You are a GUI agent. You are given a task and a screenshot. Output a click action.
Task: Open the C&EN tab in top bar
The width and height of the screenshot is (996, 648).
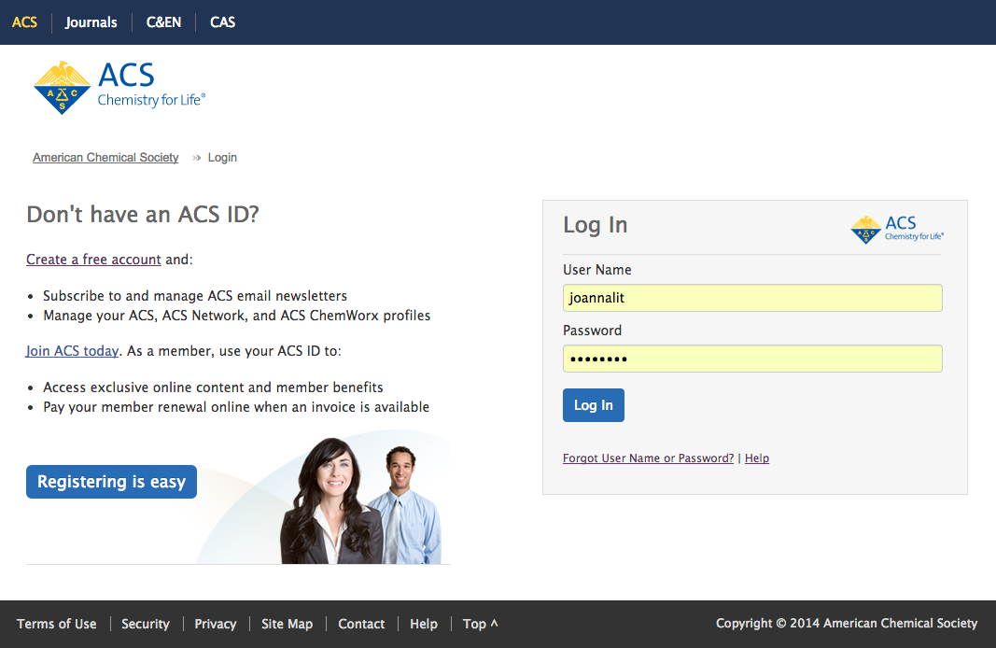click(164, 22)
